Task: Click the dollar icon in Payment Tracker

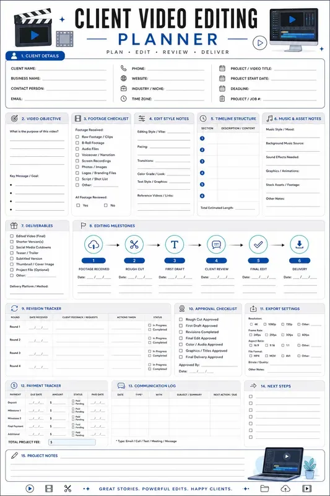Action: pyautogui.click(x=14, y=385)
